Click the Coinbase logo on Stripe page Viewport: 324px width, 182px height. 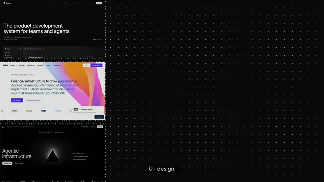tap(58, 111)
